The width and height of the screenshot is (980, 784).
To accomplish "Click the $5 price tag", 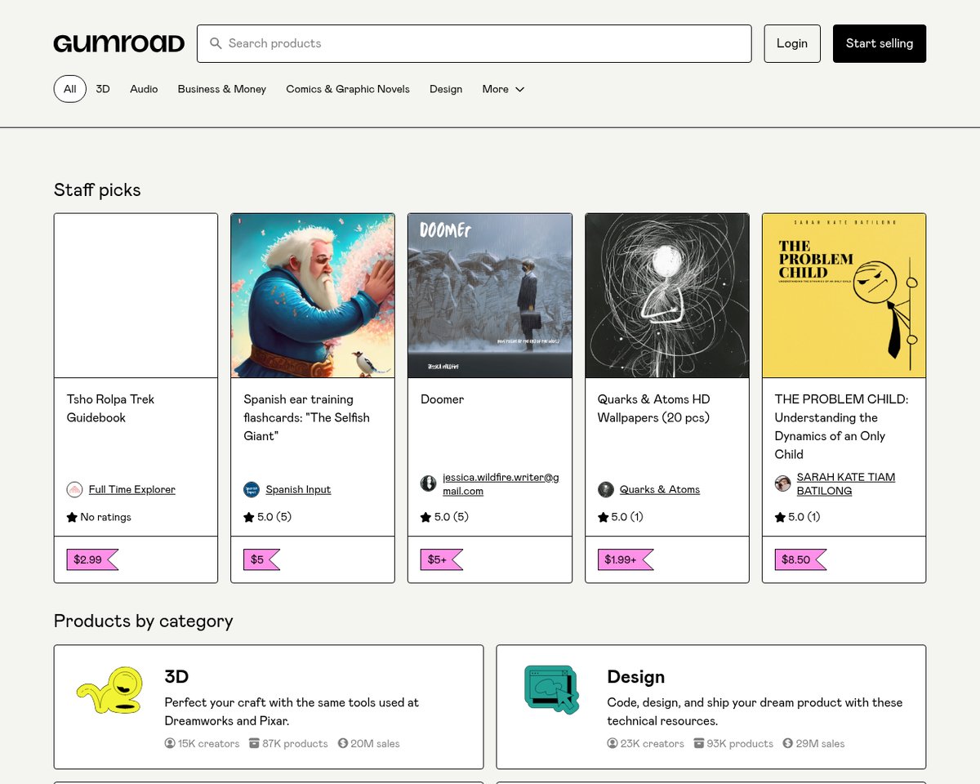I will pos(261,559).
